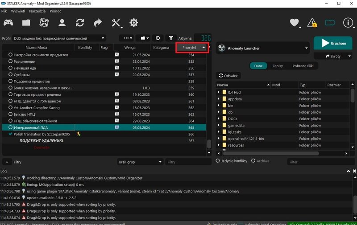Open the Profil selection dropdown
Image resolution: width=357 pixels, height=225 pixels.
coord(59,38)
